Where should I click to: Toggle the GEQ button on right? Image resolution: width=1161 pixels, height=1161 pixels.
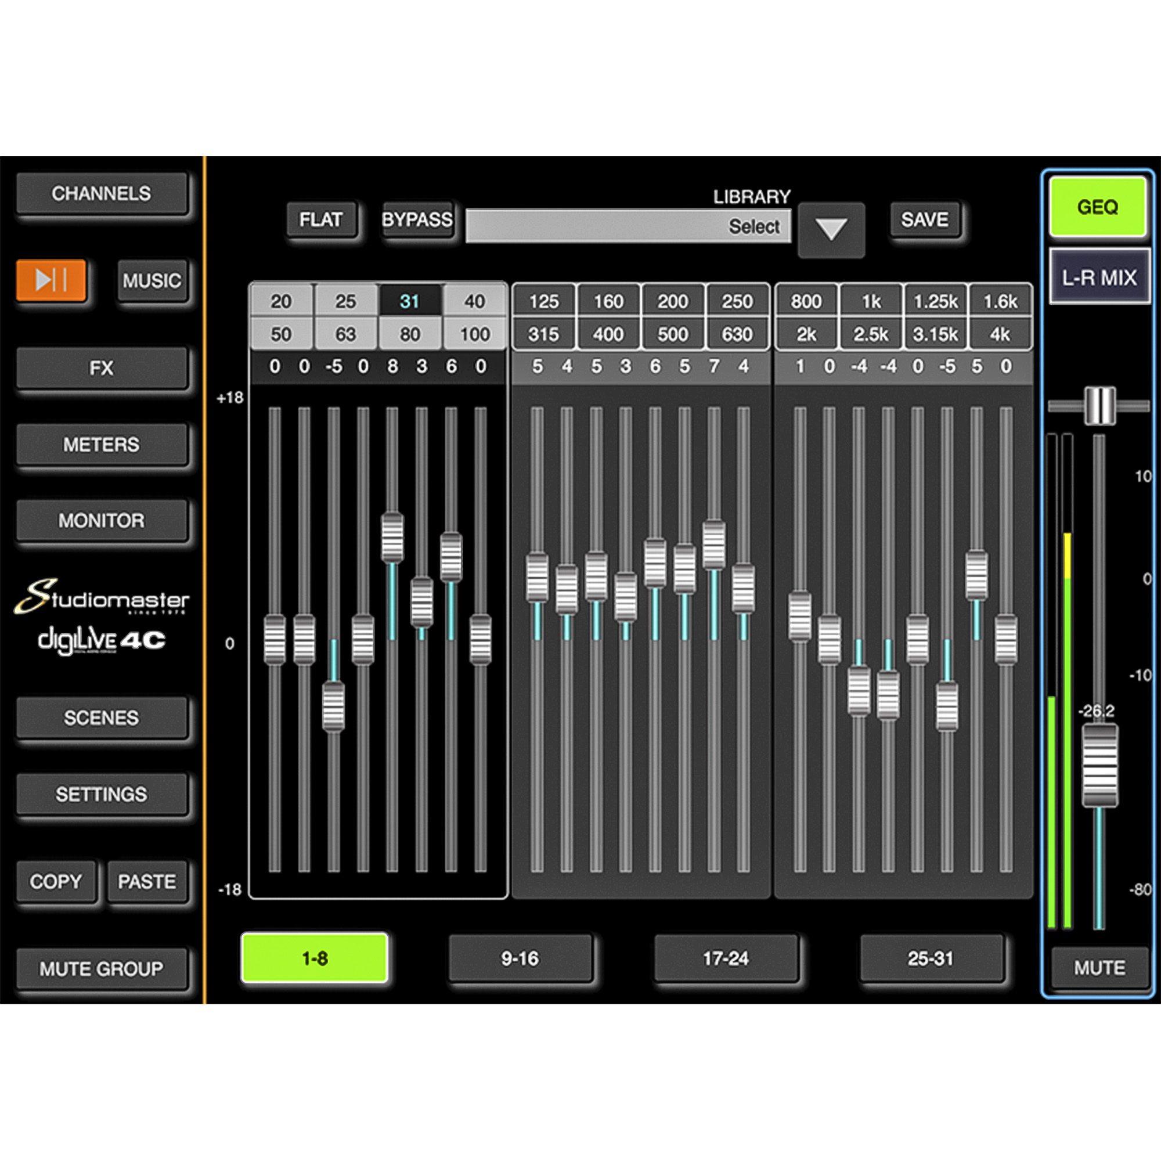1097,207
